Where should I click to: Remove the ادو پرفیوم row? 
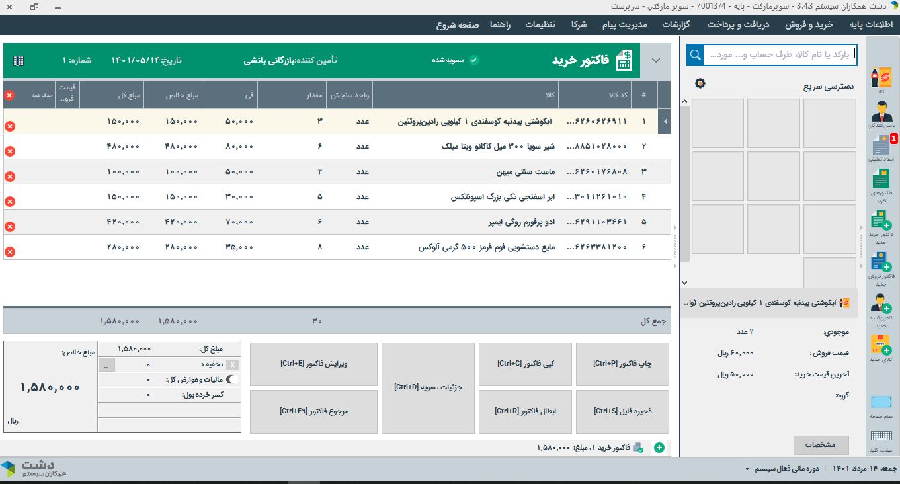(9, 227)
